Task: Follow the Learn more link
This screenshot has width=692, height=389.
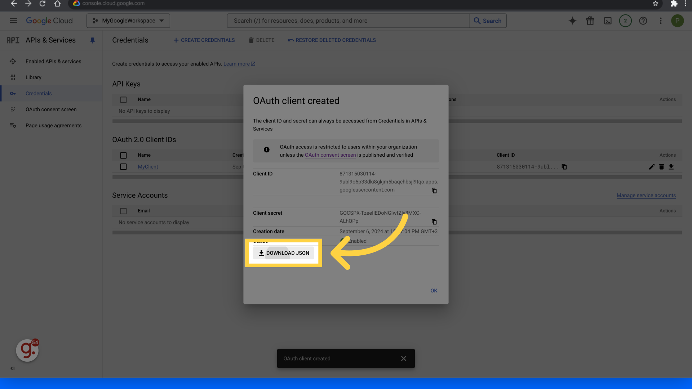Action: (239, 64)
